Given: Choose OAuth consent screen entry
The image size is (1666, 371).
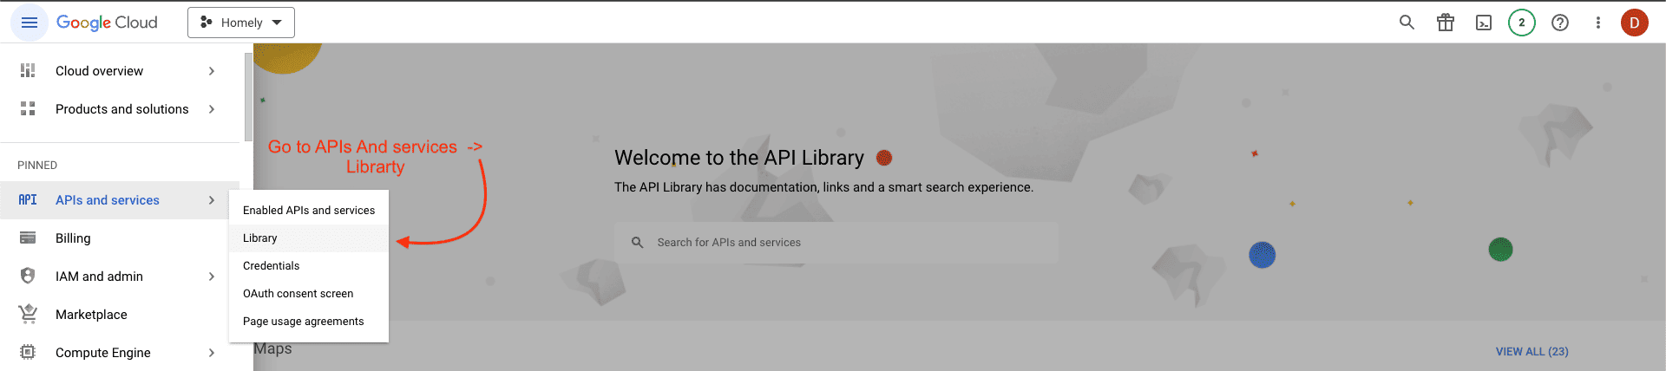Looking at the screenshot, I should [x=298, y=294].
